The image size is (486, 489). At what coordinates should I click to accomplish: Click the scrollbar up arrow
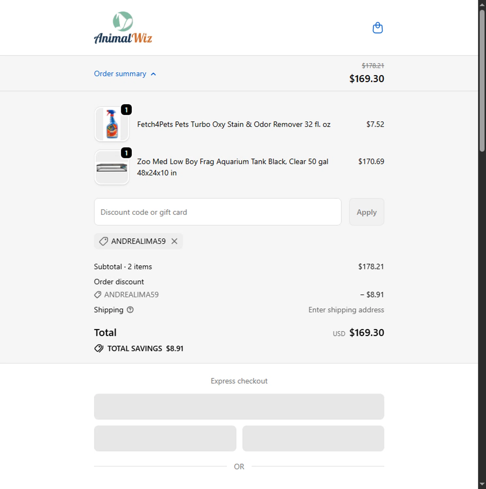[482, 4]
